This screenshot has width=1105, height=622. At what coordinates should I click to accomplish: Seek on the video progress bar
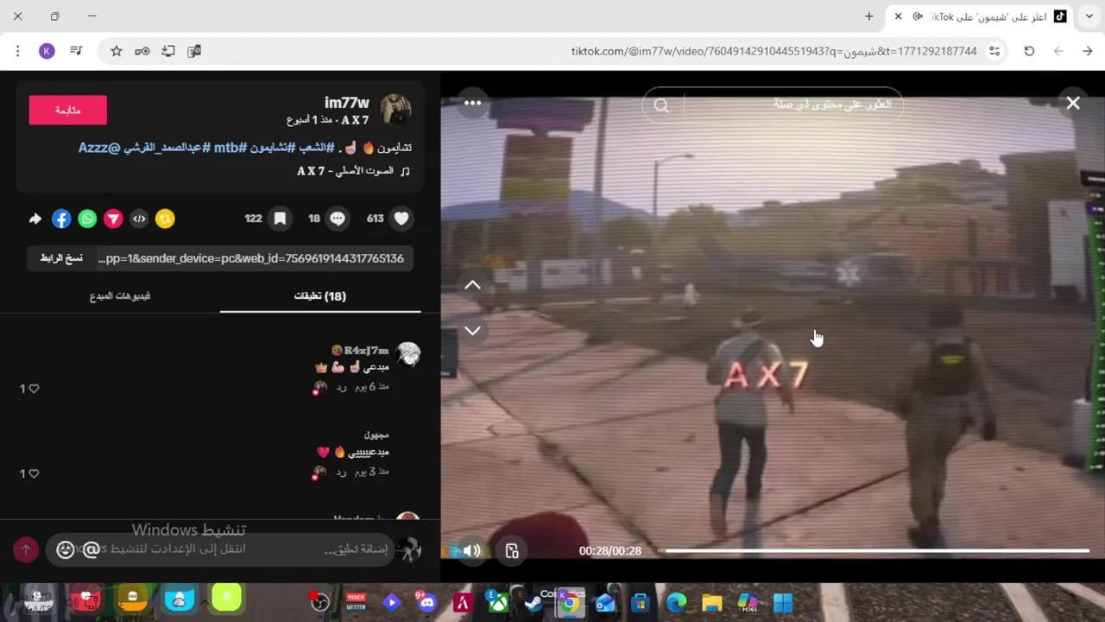[x=877, y=550]
